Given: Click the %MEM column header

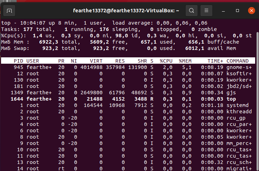Looking at the screenshot, I should point(185,61).
